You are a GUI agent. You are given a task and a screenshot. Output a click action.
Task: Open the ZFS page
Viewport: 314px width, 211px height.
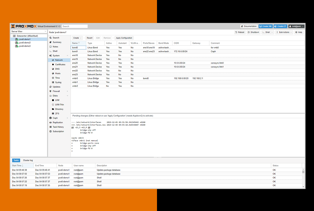click(57, 113)
